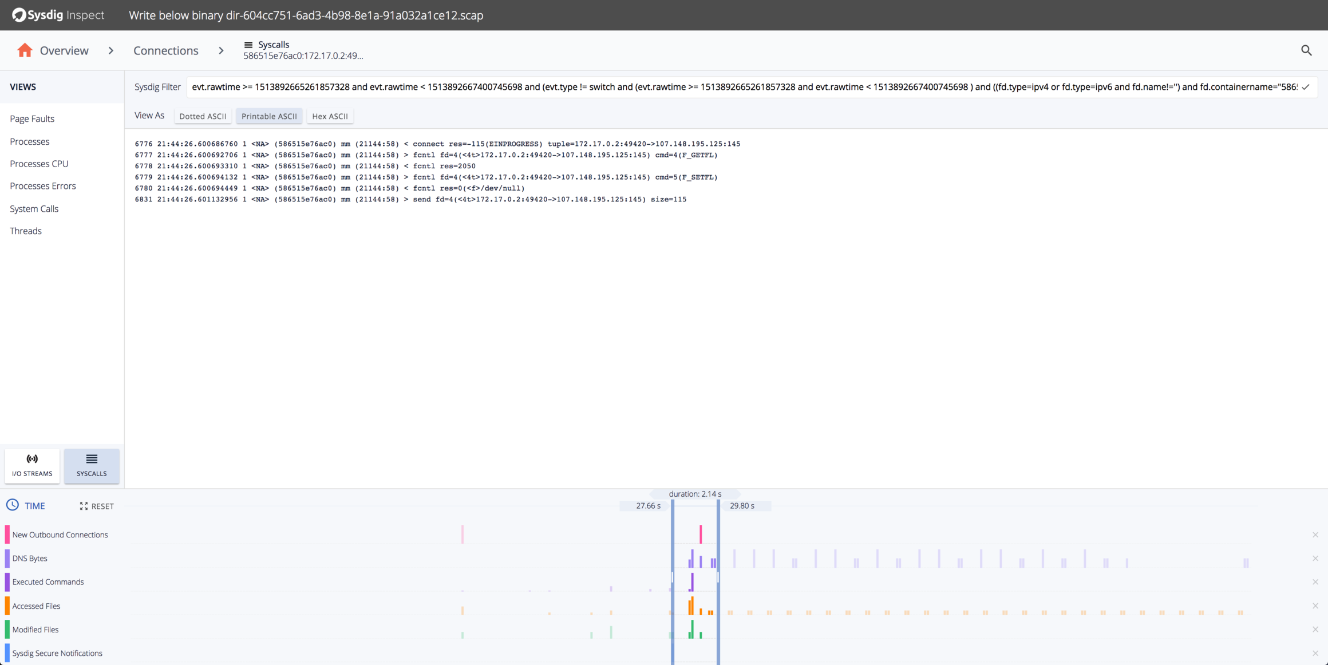Image resolution: width=1328 pixels, height=665 pixels.
Task: Select Printable ASCII view mode
Action: pyautogui.click(x=269, y=116)
